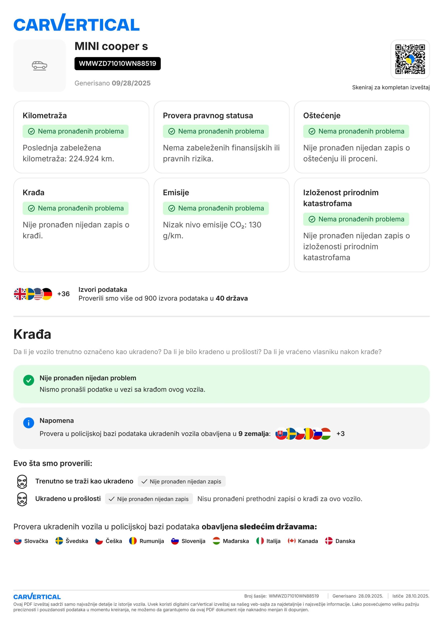Screen dimensions: 443x626
Task: Click the Danska flag icon
Action: [x=329, y=541]
